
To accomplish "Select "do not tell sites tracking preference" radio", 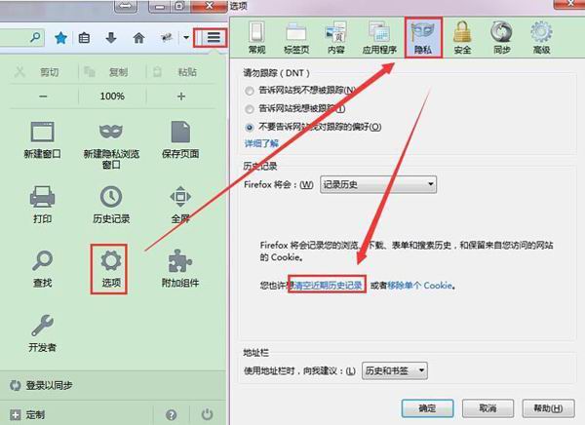I will pyautogui.click(x=250, y=128).
